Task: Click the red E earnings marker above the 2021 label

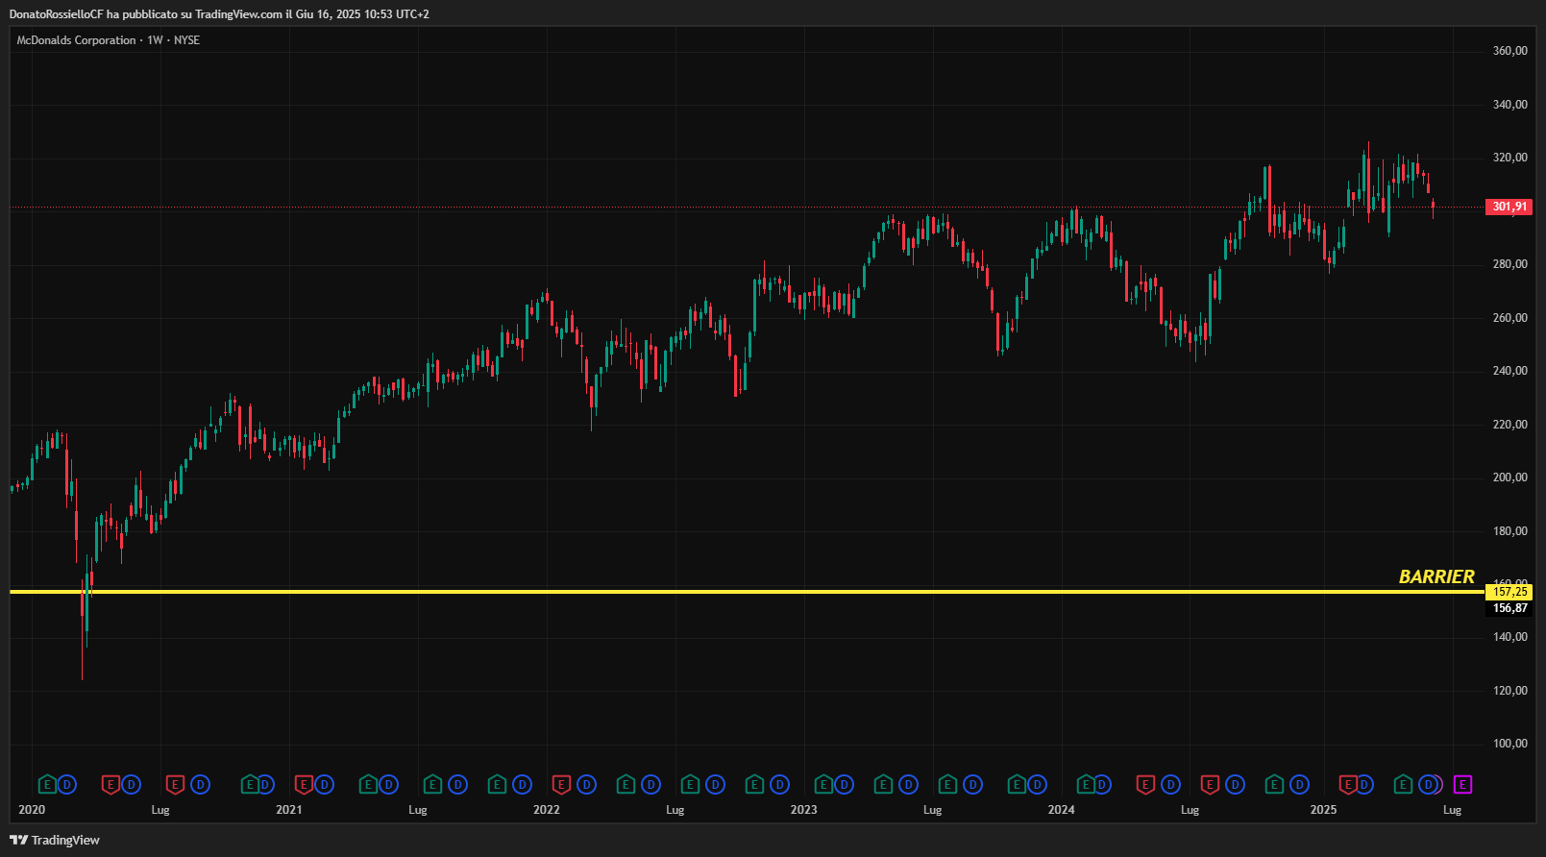Action: tap(304, 785)
